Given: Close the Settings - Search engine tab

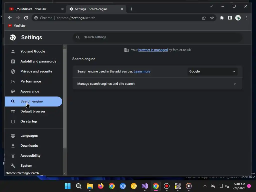Looking at the screenshot, I should click(x=122, y=9).
